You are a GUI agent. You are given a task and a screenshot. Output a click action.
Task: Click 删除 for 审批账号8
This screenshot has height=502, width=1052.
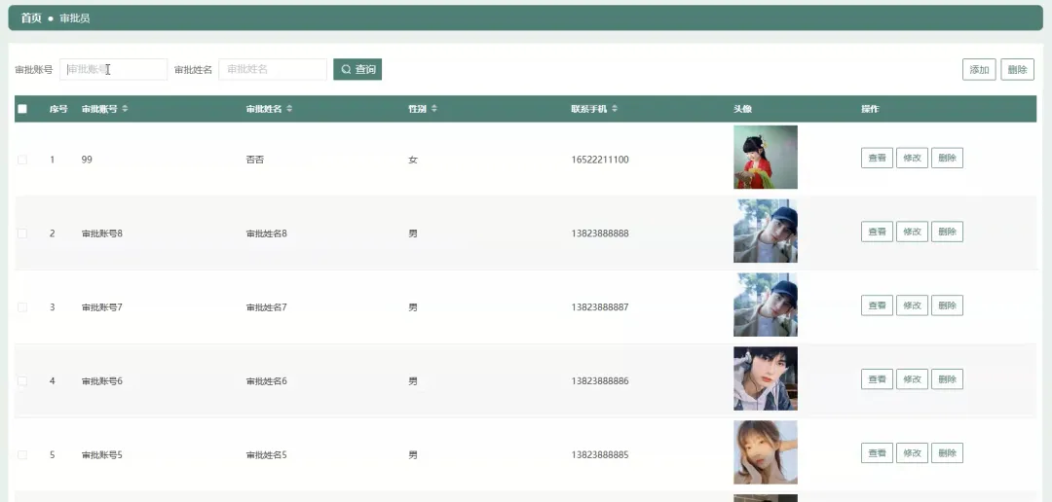[x=947, y=232]
